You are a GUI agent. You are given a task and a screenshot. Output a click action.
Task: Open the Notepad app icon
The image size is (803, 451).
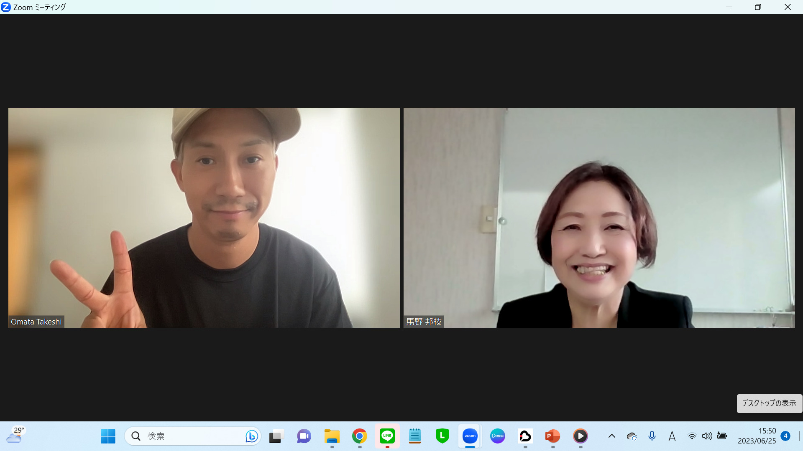414,436
